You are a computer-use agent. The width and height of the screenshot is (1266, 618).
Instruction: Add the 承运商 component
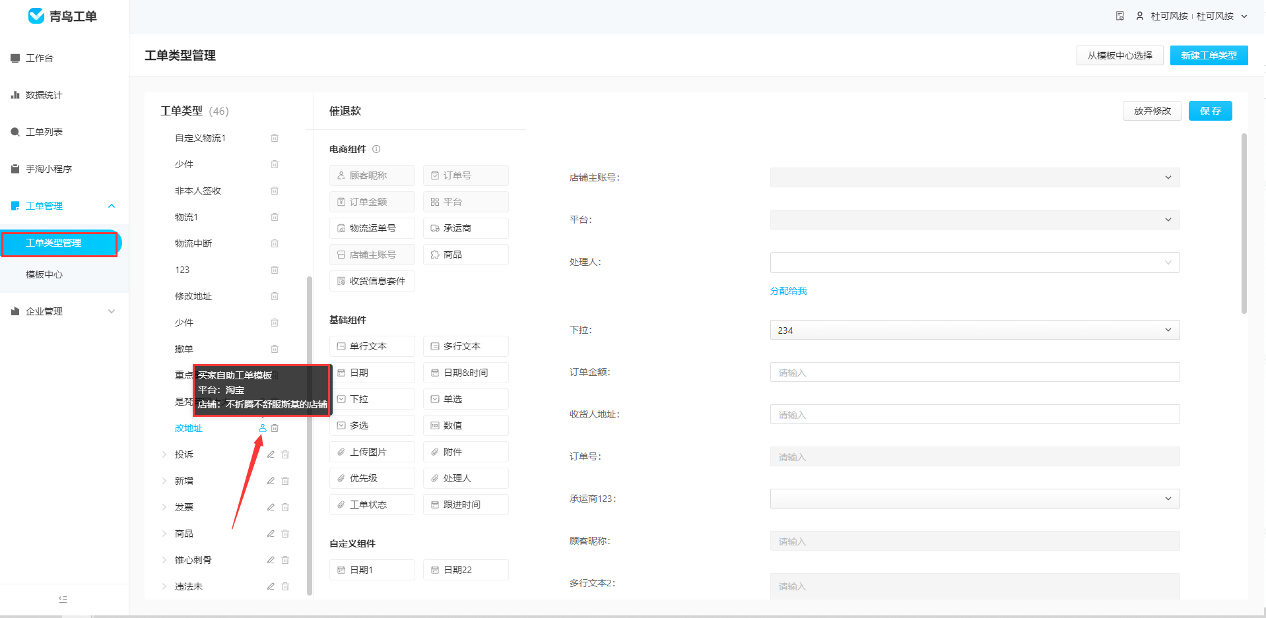point(466,228)
